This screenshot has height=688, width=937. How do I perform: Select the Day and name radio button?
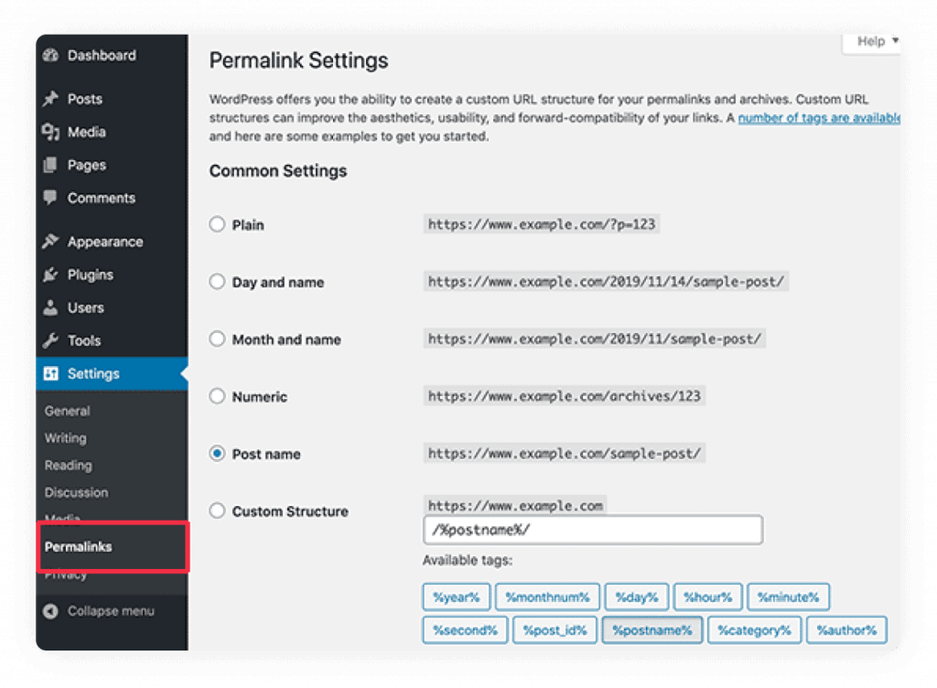coord(217,281)
